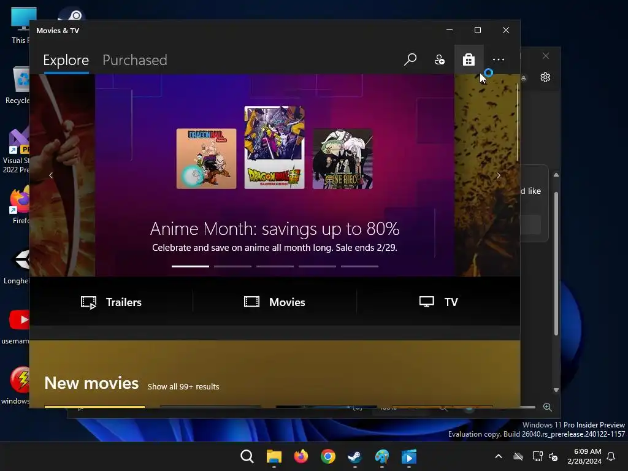The height and width of the screenshot is (471, 628).
Task: Select Recycle Bin desktop icon
Action: pyautogui.click(x=18, y=85)
